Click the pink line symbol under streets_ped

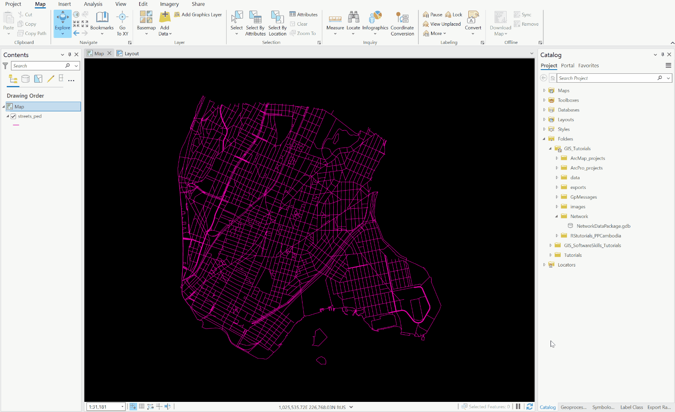(16, 124)
